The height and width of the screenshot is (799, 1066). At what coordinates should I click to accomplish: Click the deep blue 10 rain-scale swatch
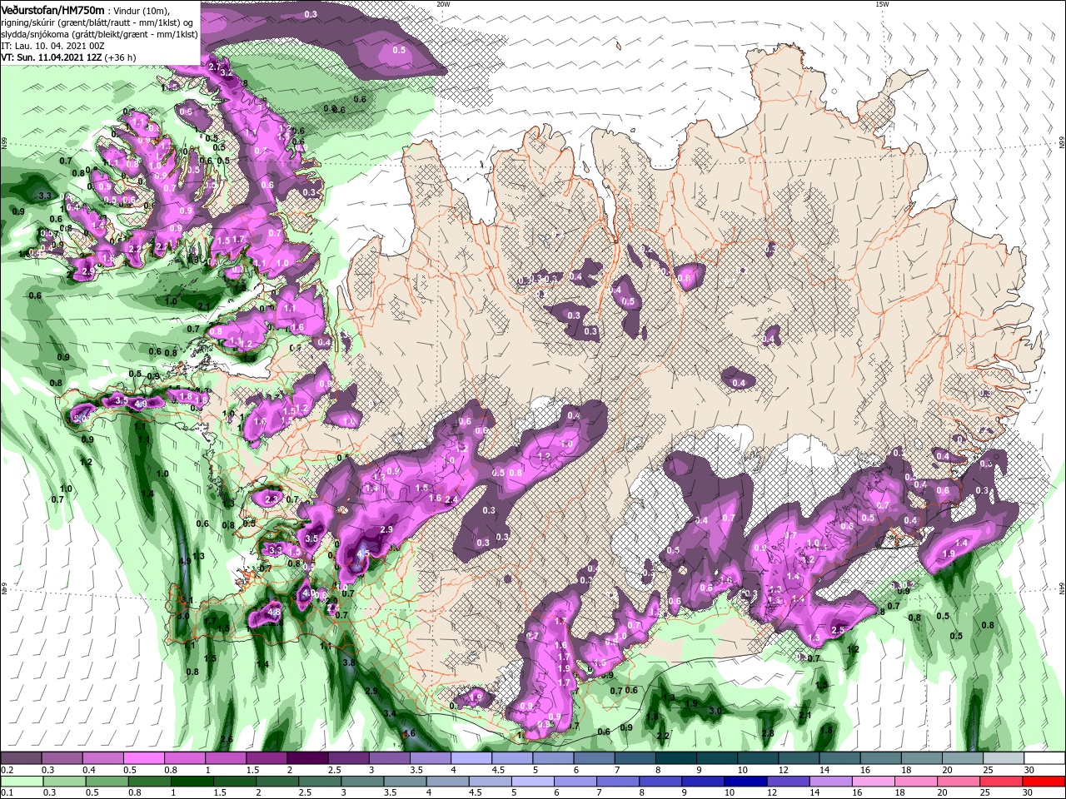coord(746,782)
